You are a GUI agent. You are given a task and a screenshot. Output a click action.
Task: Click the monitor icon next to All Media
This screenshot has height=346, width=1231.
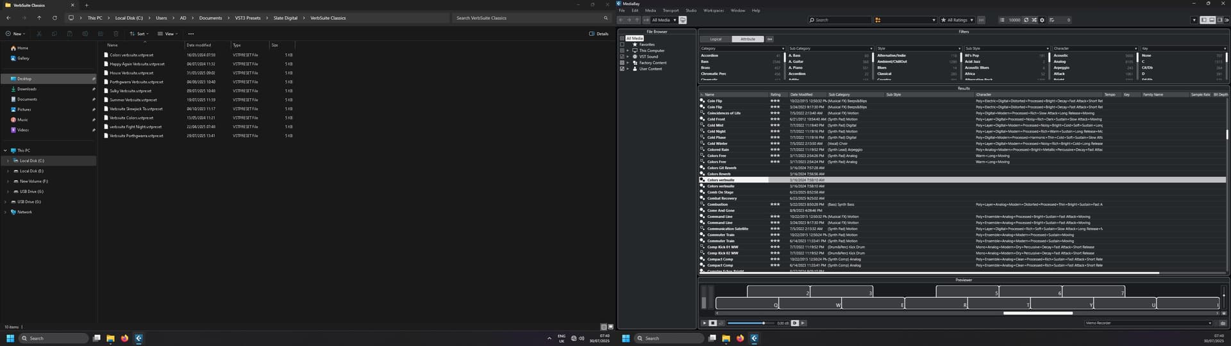[x=683, y=20]
